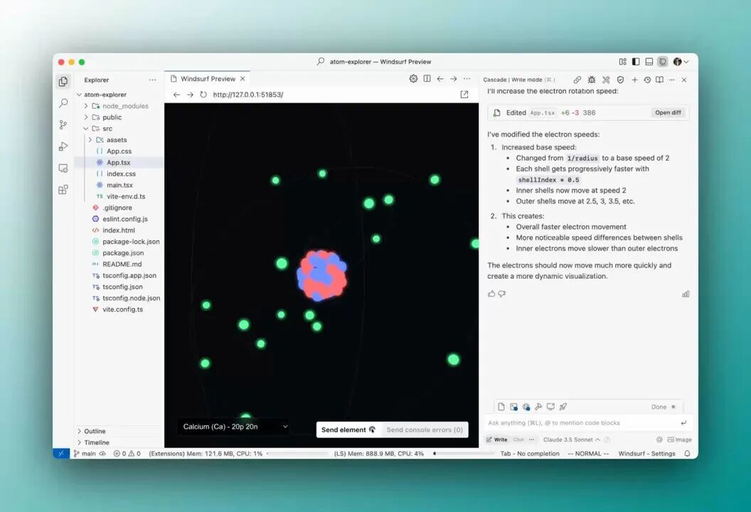751x512 pixels.
Task: Switch Cascade to Chat mode
Action: tap(518, 439)
